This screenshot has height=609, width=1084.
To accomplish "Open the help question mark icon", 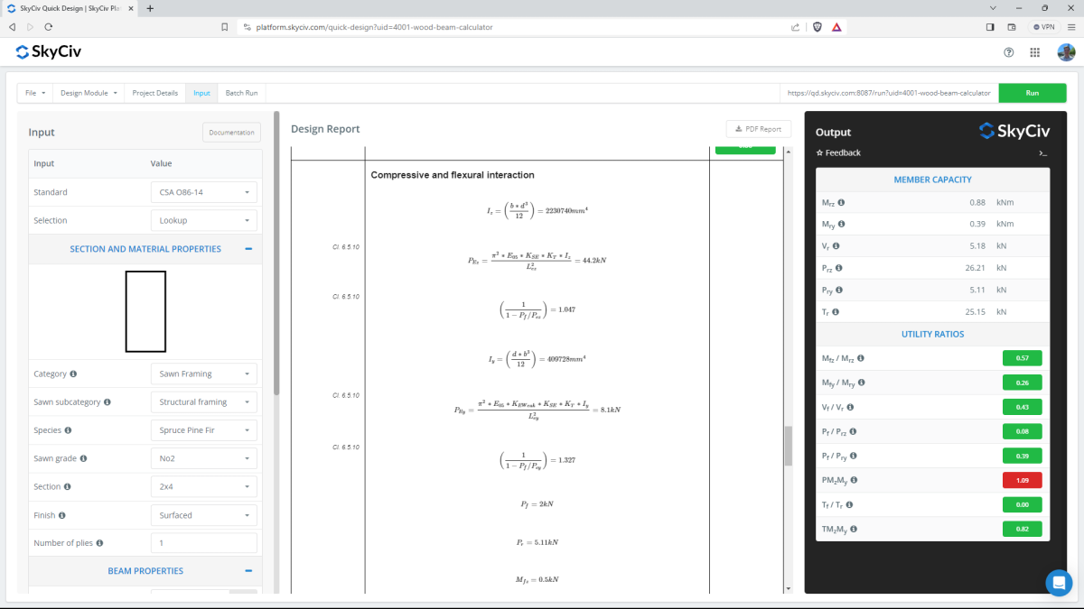I will point(1009,51).
